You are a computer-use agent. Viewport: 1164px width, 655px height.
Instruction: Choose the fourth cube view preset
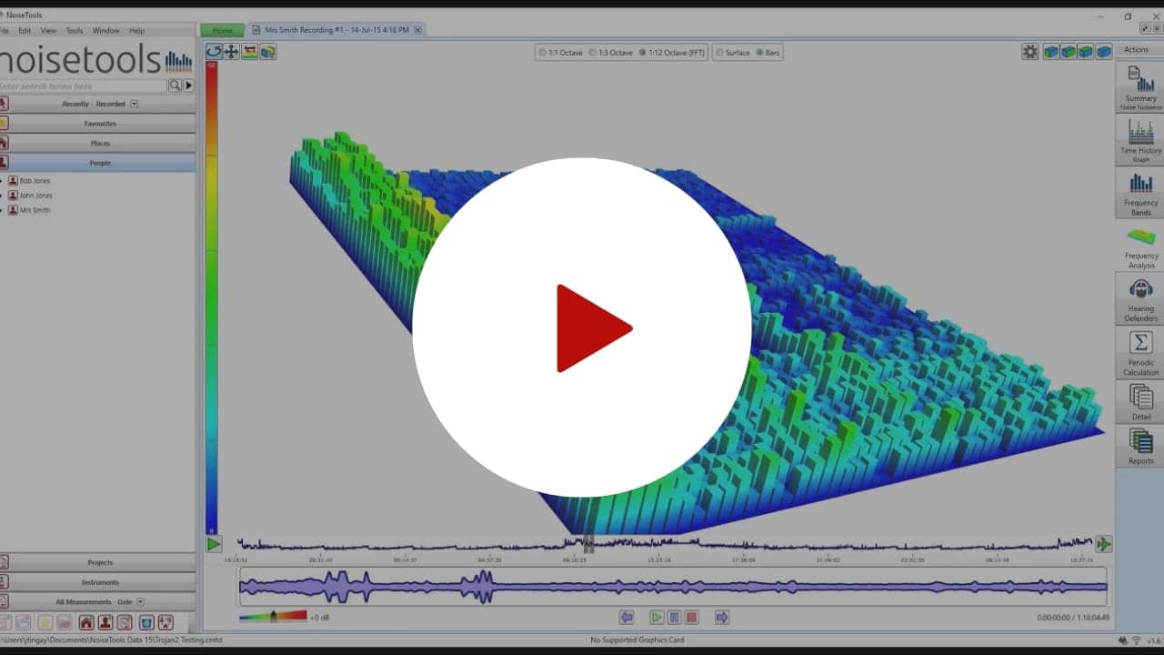[x=1103, y=52]
